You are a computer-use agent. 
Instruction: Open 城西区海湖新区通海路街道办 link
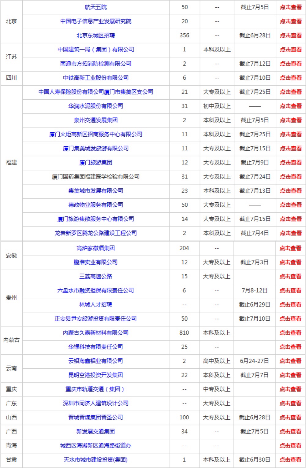[96, 445]
